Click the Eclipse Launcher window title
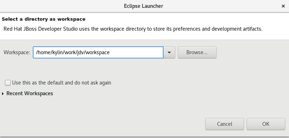 point(144,6)
